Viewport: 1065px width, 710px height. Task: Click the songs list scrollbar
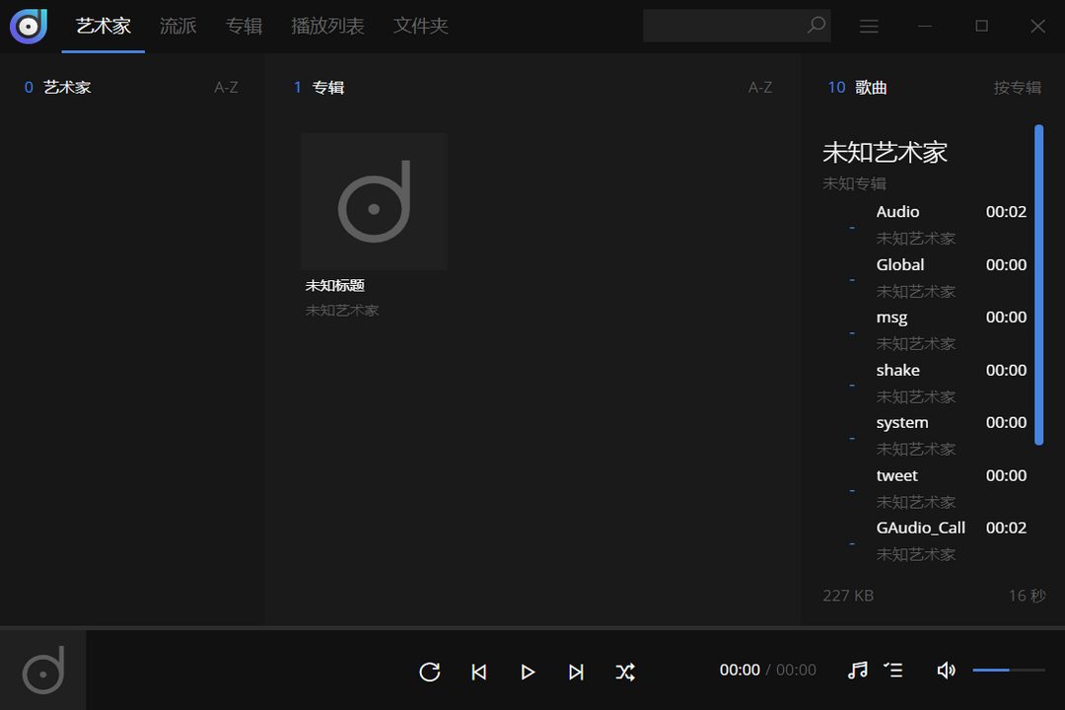click(1038, 285)
